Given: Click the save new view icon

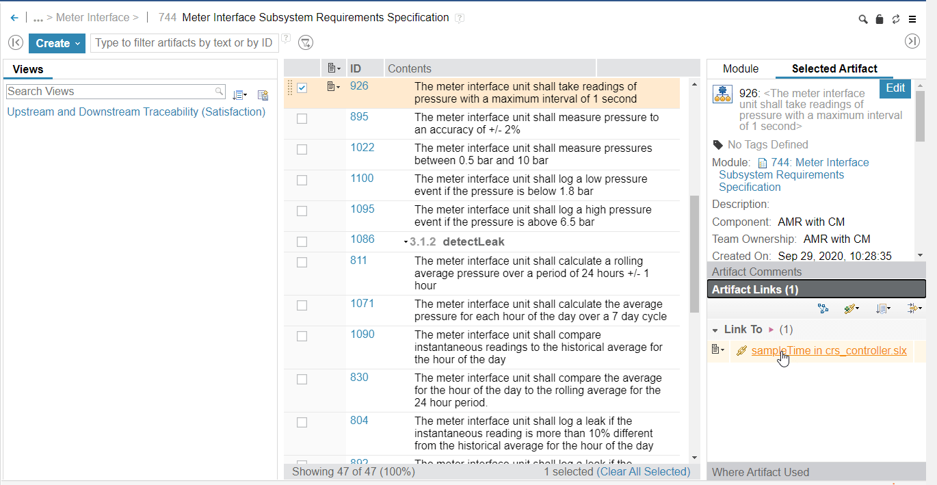Looking at the screenshot, I should [263, 95].
